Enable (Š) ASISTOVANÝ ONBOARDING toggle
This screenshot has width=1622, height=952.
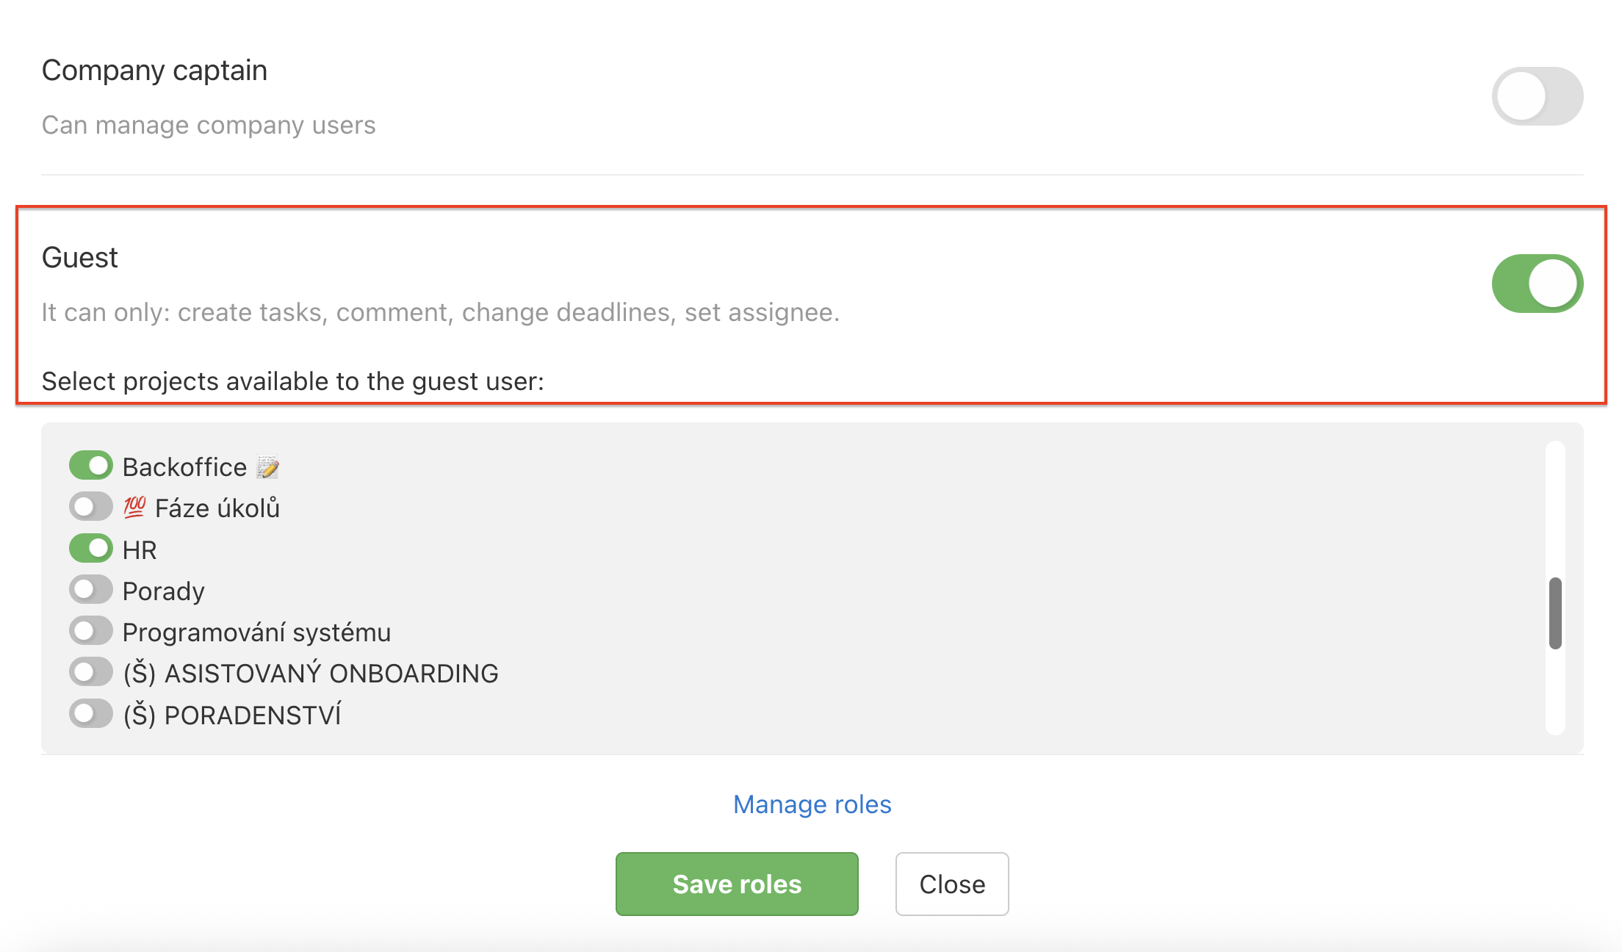pyautogui.click(x=91, y=672)
